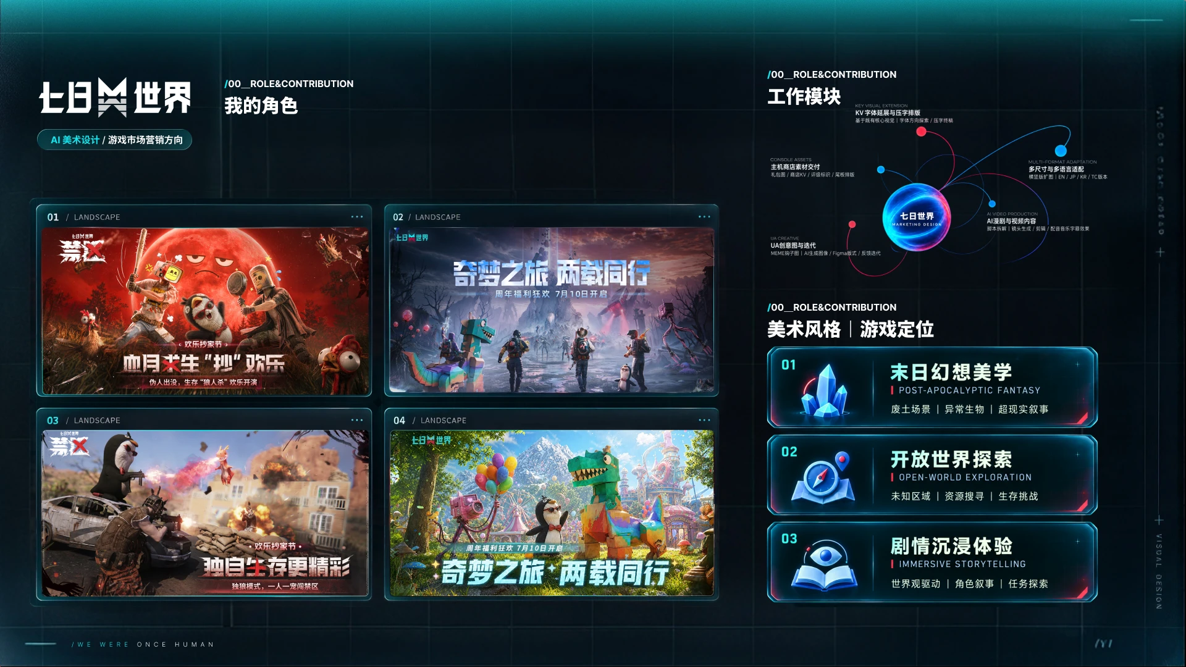Screen dimensions: 1186x667
Task: Select the 奇梦之旅 dark anniversary banner thumbnail
Action: (x=552, y=311)
